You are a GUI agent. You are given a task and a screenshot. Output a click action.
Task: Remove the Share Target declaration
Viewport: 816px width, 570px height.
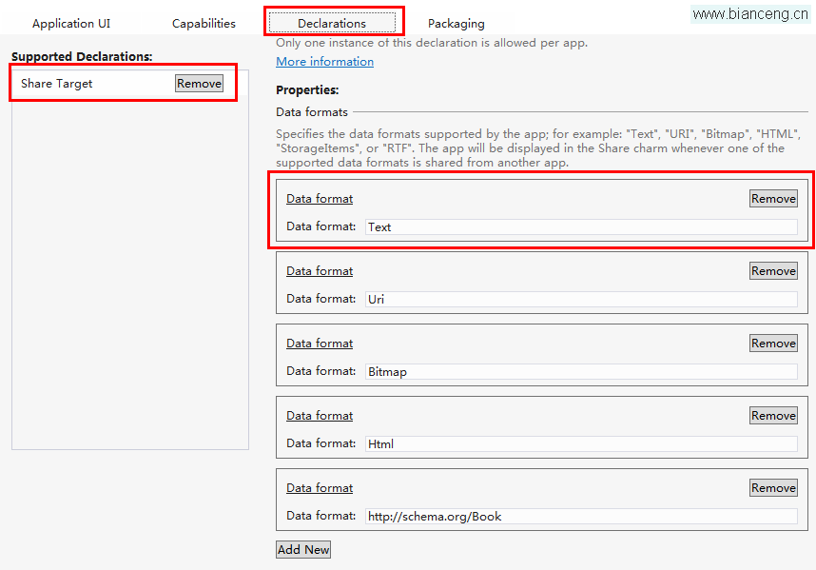click(x=200, y=84)
